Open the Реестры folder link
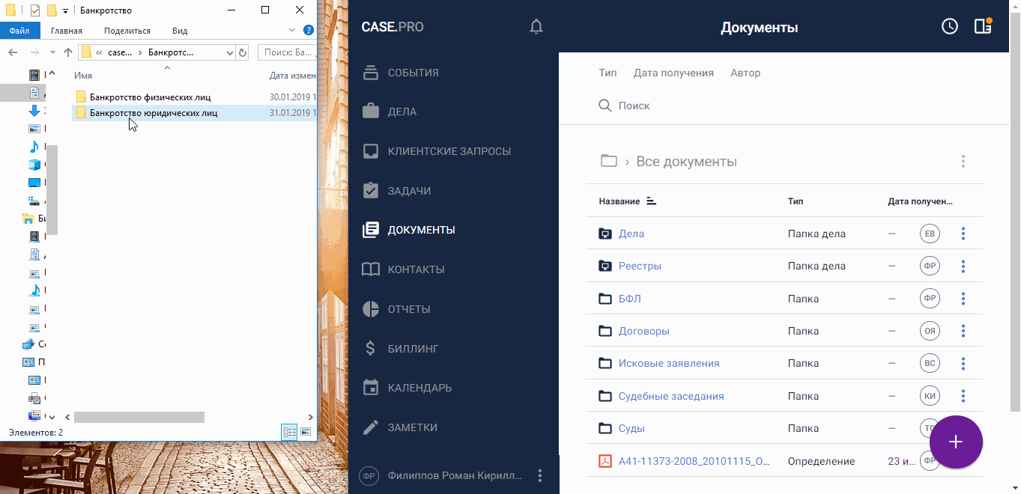The height and width of the screenshot is (494, 1021). tap(640, 266)
